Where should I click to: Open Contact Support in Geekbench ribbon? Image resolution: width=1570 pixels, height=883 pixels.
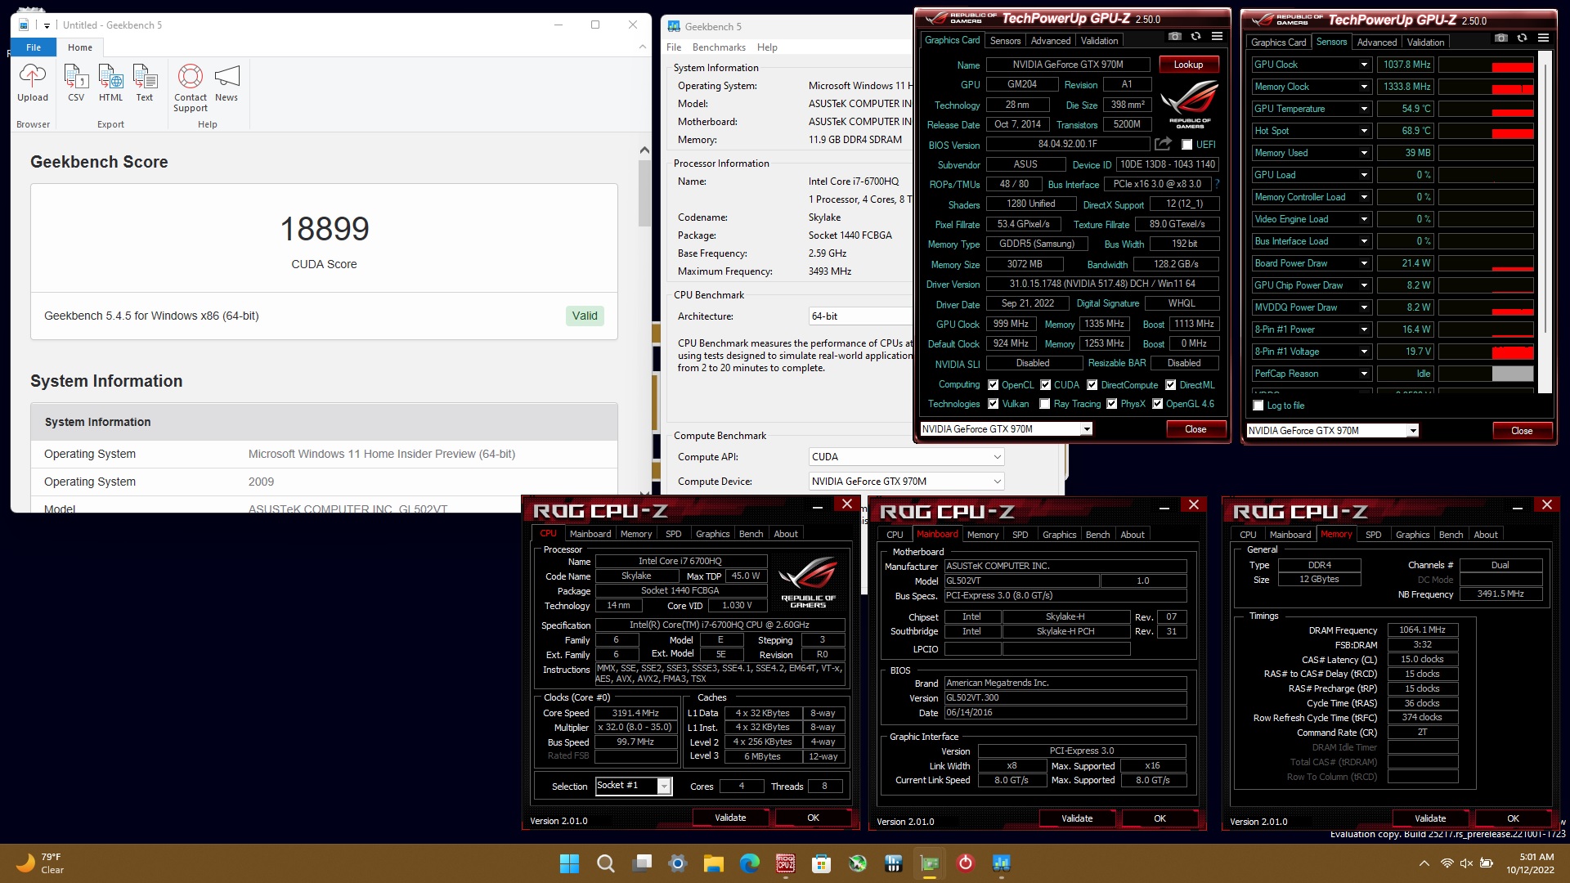click(191, 87)
